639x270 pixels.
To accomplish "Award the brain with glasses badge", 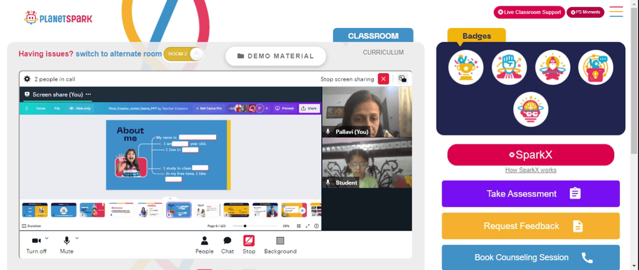I will tap(530, 109).
